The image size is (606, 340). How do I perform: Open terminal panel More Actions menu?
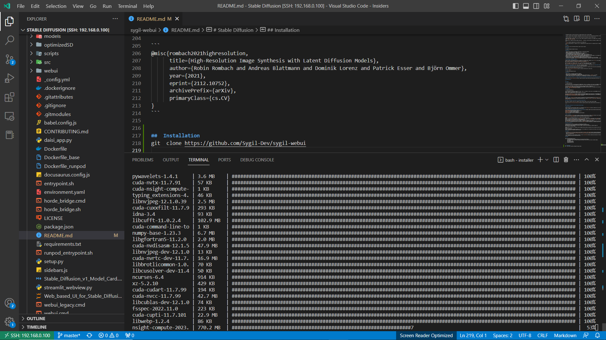coord(576,160)
